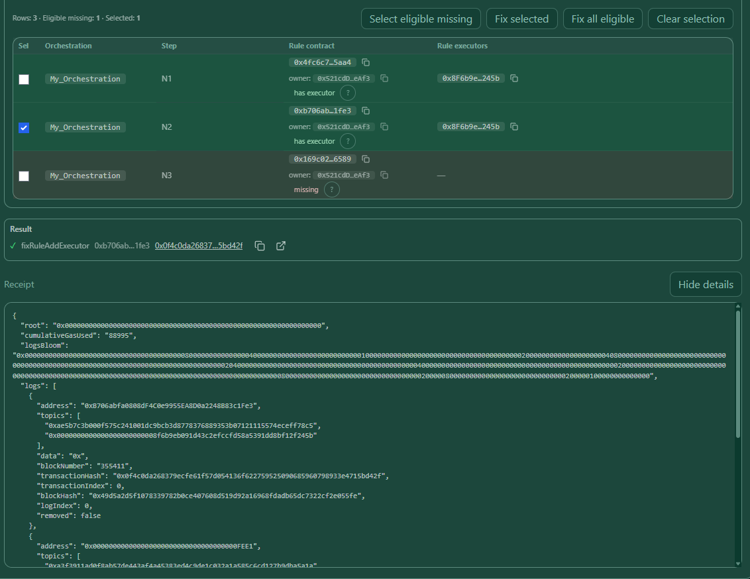Click fixRuleAddExecutor result label
750x579 pixels.
coord(55,246)
